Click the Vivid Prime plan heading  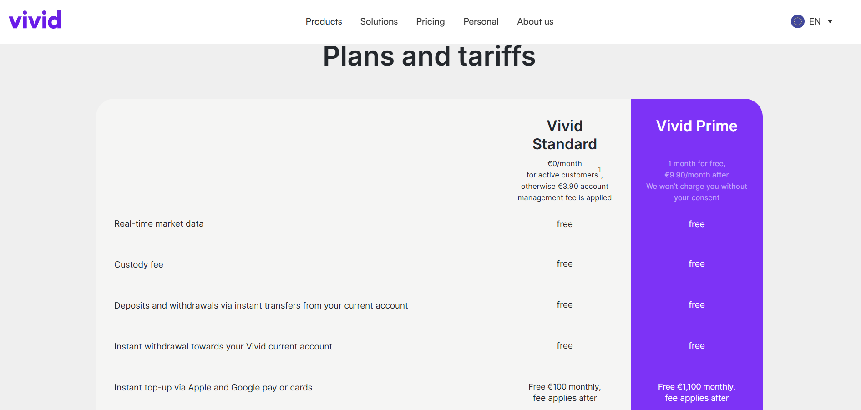696,126
